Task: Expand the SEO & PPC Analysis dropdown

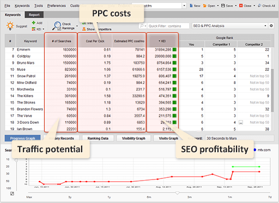Action: (x=265, y=26)
